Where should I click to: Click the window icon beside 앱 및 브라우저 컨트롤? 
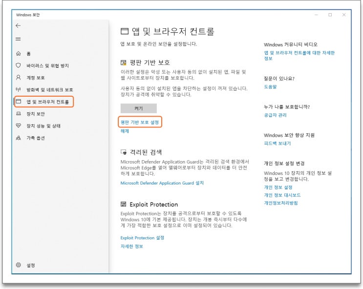(18, 102)
